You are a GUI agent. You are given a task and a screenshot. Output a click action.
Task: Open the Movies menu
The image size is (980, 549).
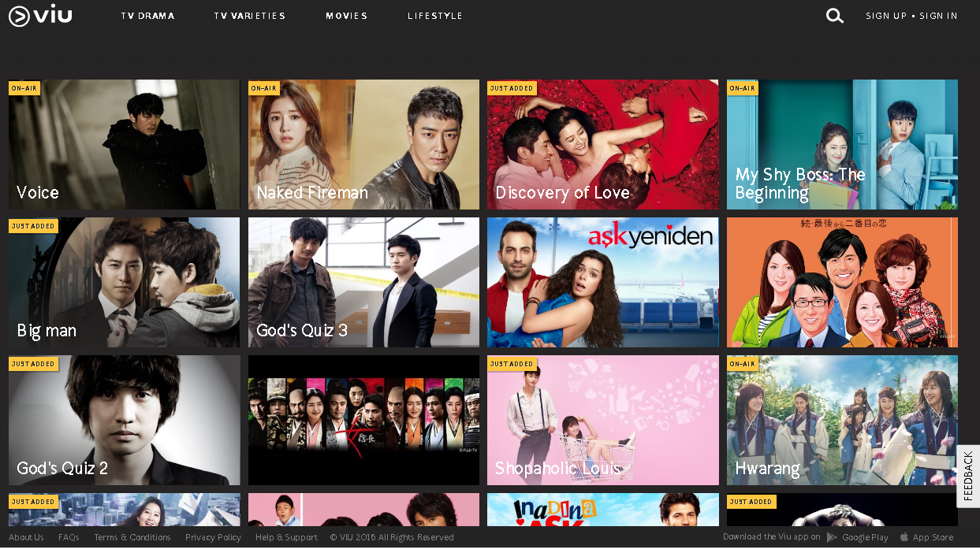347,16
